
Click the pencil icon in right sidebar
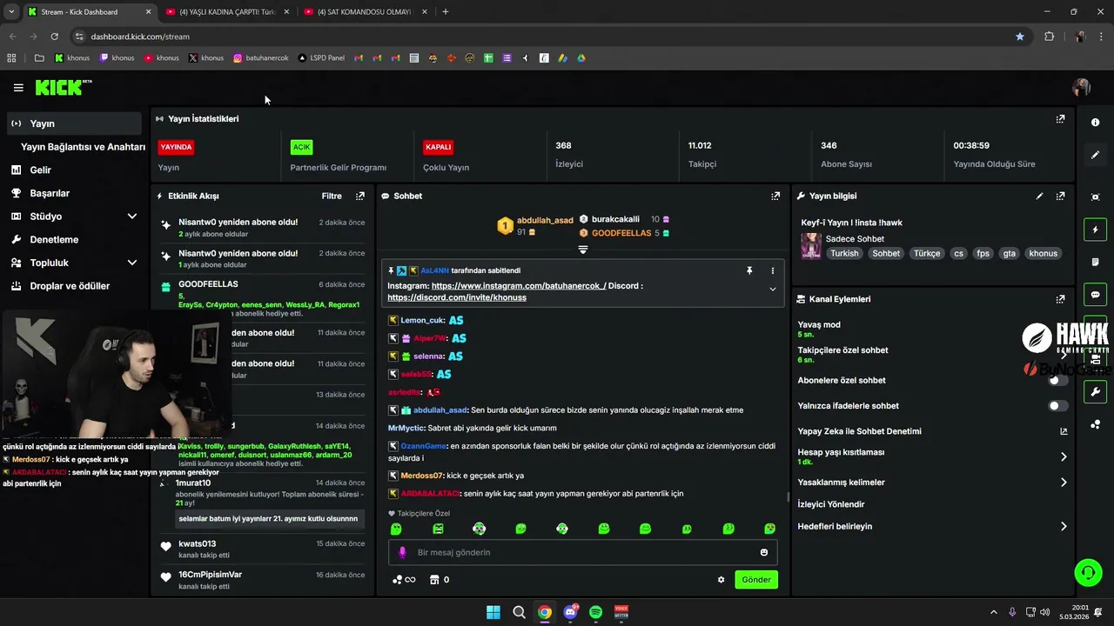pos(1095,155)
